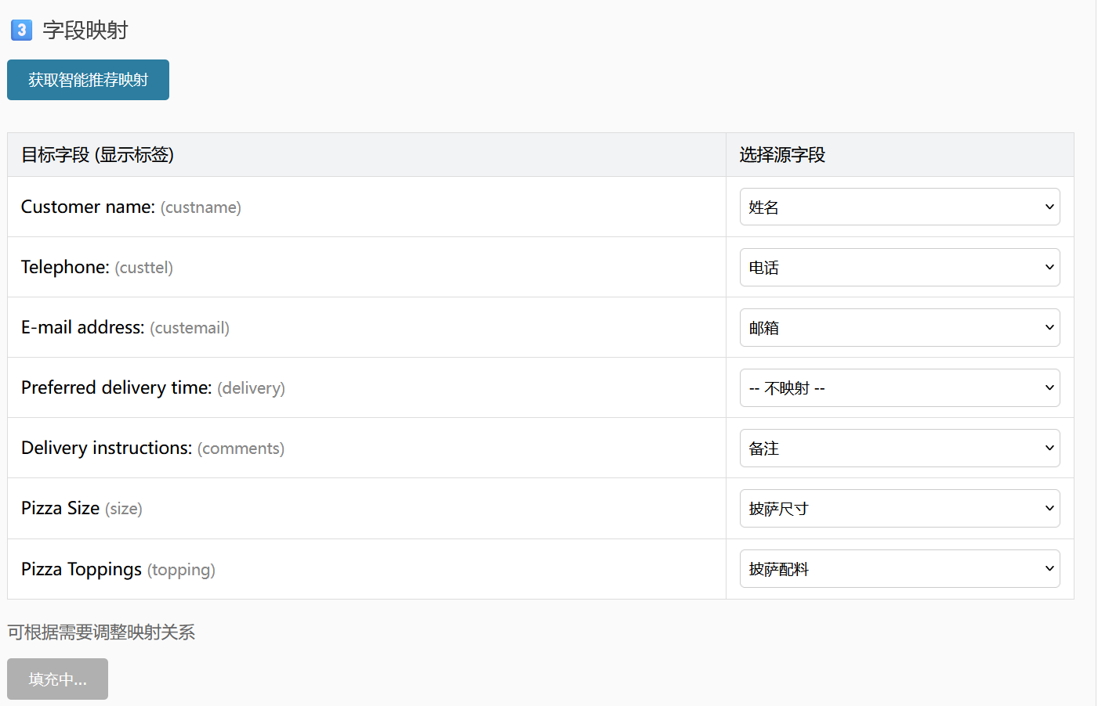Open the Pizza Size dropdown showing 披萨尺寸
The height and width of the screenshot is (706, 1098).
[899, 508]
